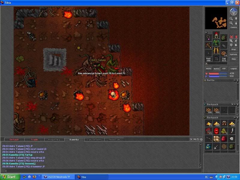
Task: Switch to the Default chat tab
Action: pyautogui.click(x=14, y=139)
